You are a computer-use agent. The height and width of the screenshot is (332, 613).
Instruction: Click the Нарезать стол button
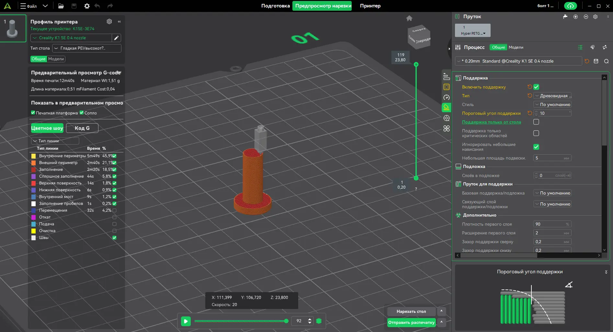pyautogui.click(x=411, y=312)
